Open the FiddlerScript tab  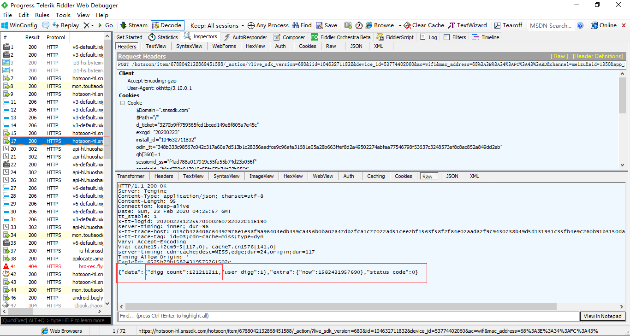pos(395,37)
